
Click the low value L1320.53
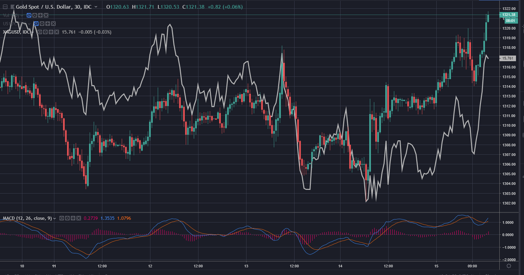168,7
